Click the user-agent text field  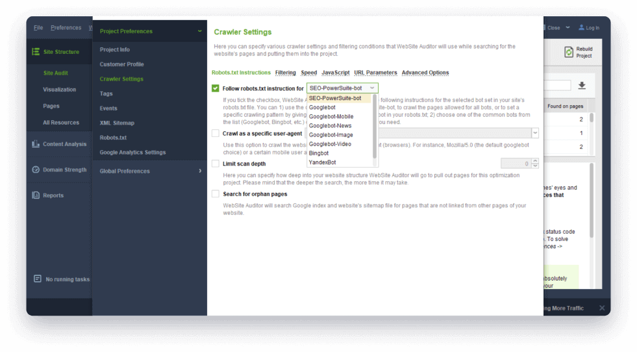418,133
